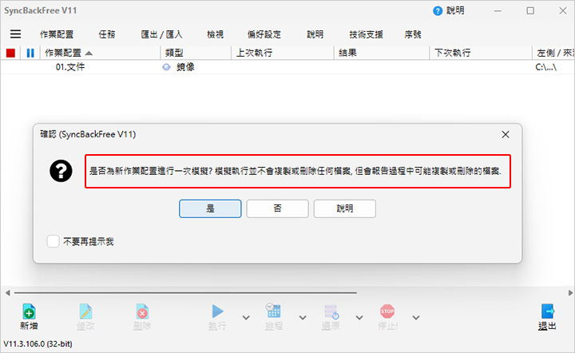This screenshot has height=353, width=575.
Task: Open the hamburger main menu
Action: [x=15, y=34]
